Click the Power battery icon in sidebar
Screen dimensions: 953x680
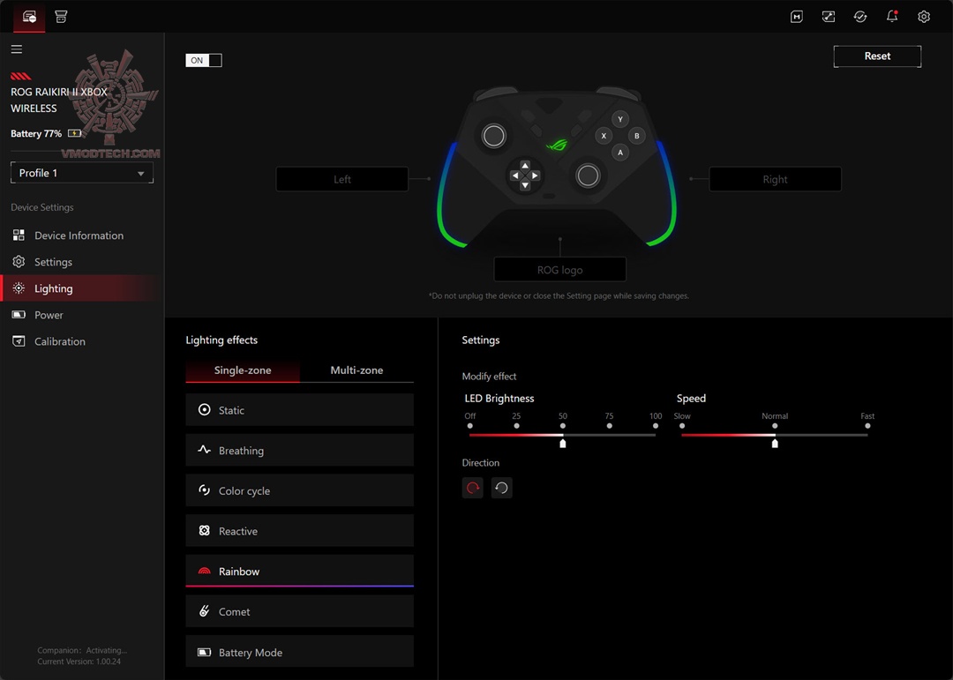coord(19,315)
